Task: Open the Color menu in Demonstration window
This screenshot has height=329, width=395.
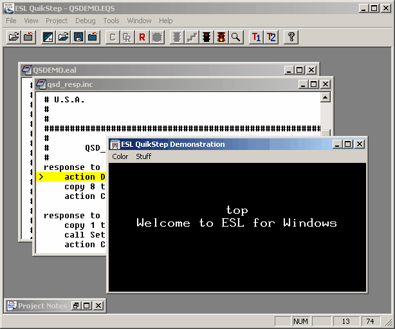Action: [x=120, y=156]
